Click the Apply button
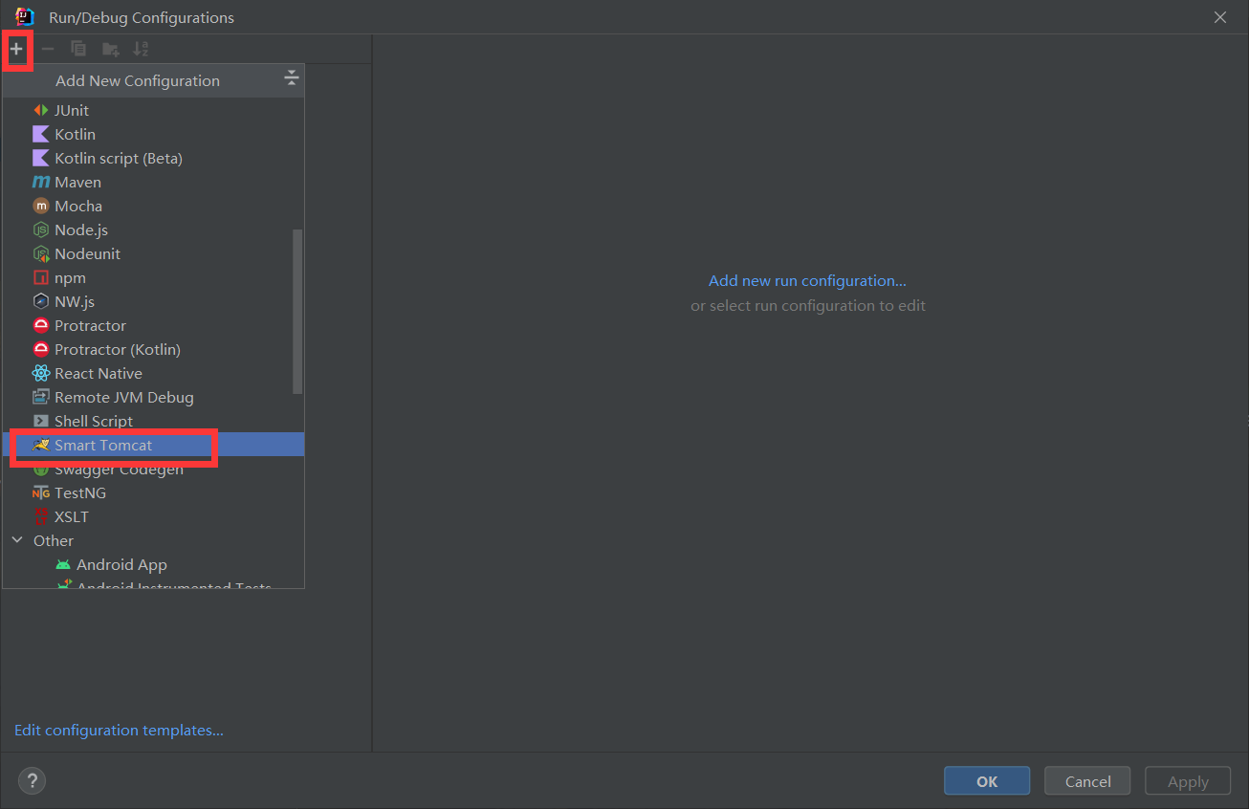 (x=1188, y=781)
